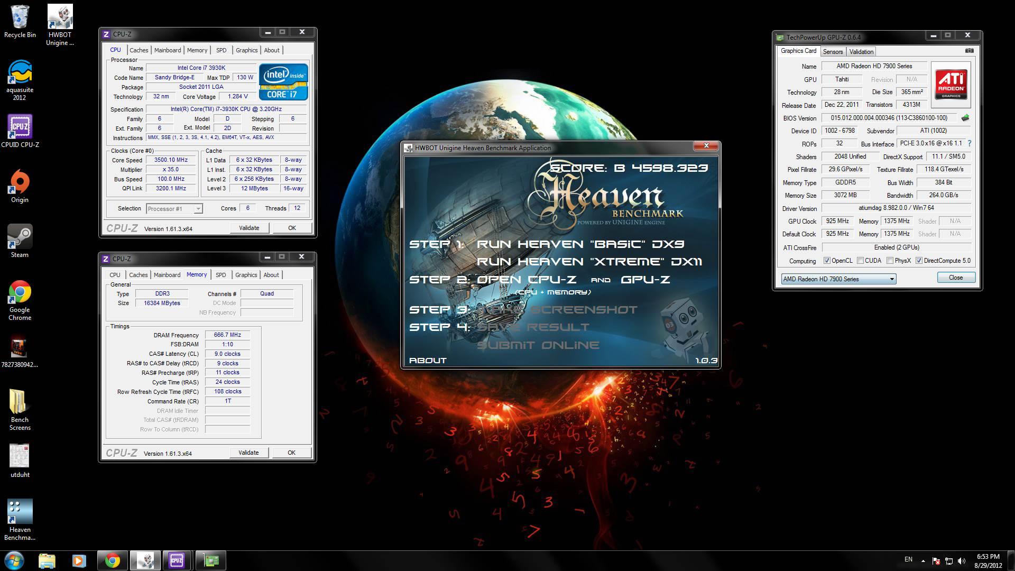Screen dimensions: 1015x571
Task: Open Windows Explorer from the taskbar
Action: click(x=47, y=560)
